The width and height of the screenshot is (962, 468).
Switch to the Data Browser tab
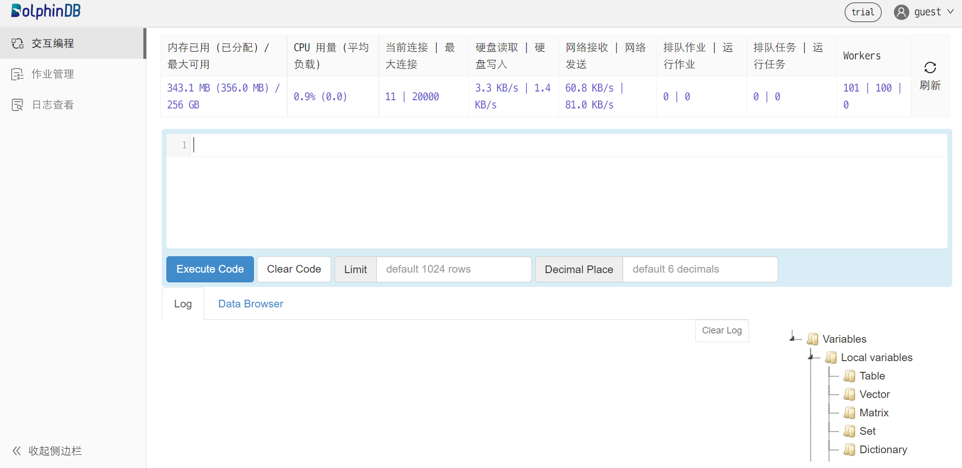pos(250,304)
